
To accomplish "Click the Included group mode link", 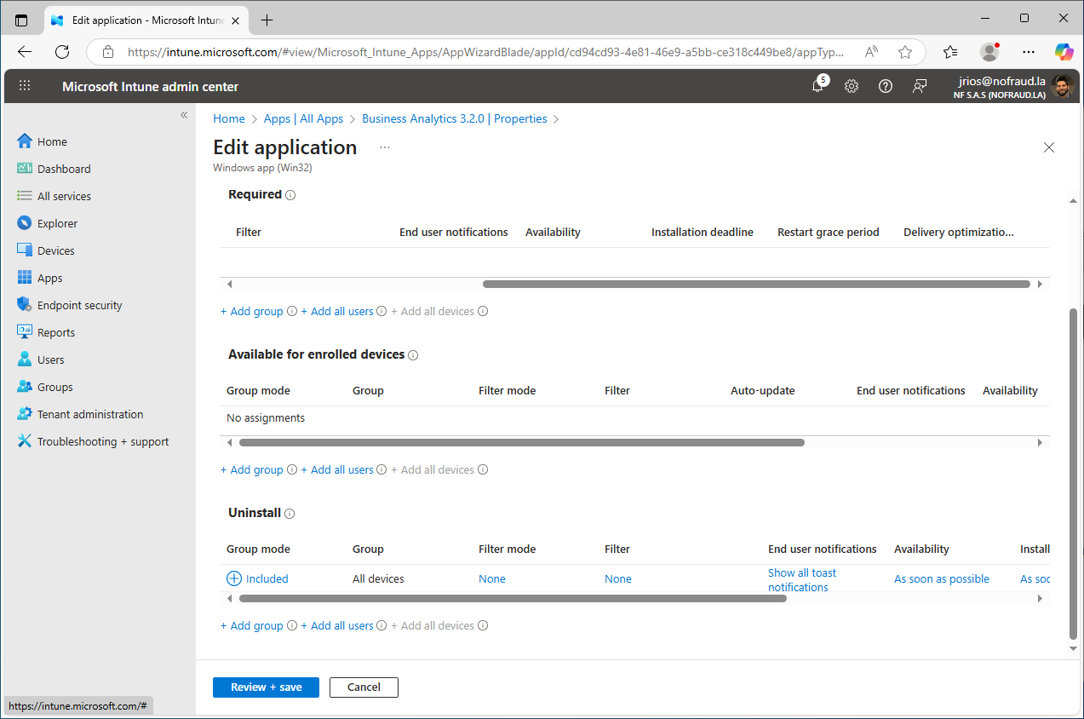I will pyautogui.click(x=267, y=578).
